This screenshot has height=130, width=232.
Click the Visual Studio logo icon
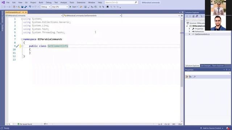point(3,3)
